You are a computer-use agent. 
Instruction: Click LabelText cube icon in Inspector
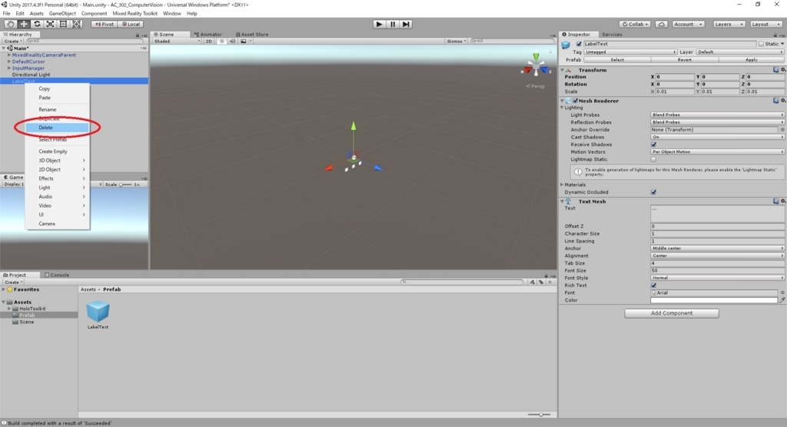click(566, 45)
